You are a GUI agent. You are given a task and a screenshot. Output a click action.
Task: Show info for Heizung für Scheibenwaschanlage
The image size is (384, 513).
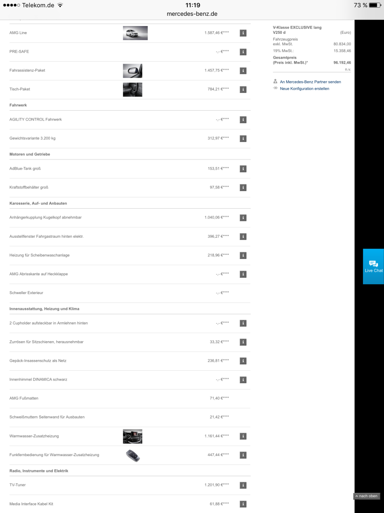pyautogui.click(x=243, y=255)
